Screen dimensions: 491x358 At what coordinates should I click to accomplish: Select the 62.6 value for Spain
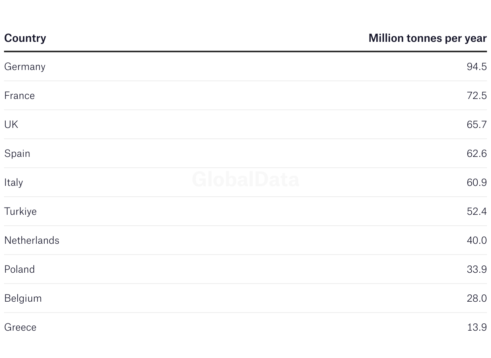click(477, 153)
